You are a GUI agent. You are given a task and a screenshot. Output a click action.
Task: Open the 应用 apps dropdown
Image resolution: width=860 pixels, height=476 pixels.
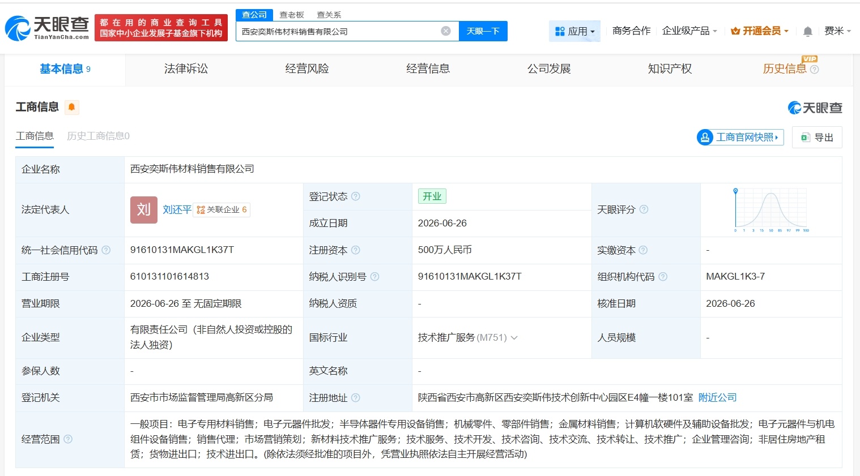pos(574,31)
